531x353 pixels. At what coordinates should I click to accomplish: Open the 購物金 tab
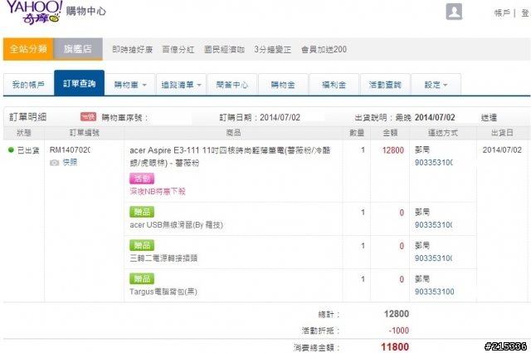coord(283,85)
